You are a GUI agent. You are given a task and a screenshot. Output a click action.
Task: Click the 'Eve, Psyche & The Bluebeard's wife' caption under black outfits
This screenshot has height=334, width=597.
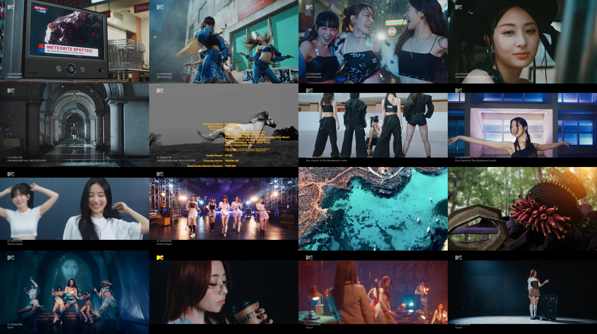click(x=326, y=161)
